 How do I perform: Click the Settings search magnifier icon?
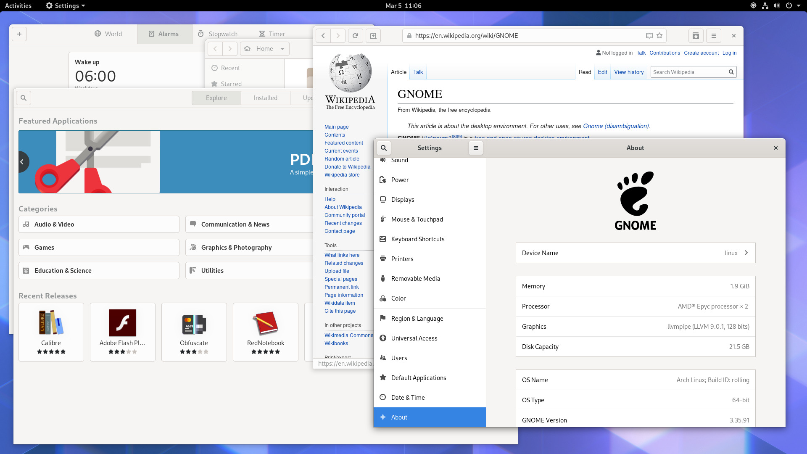point(384,148)
